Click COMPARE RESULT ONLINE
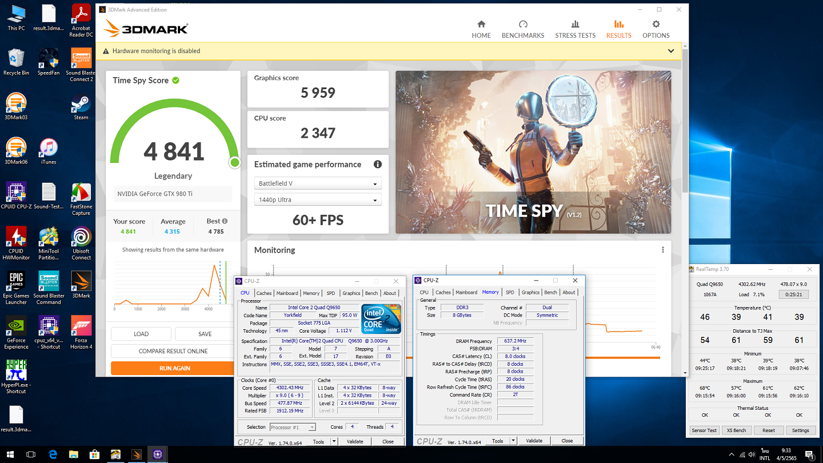 click(173, 351)
